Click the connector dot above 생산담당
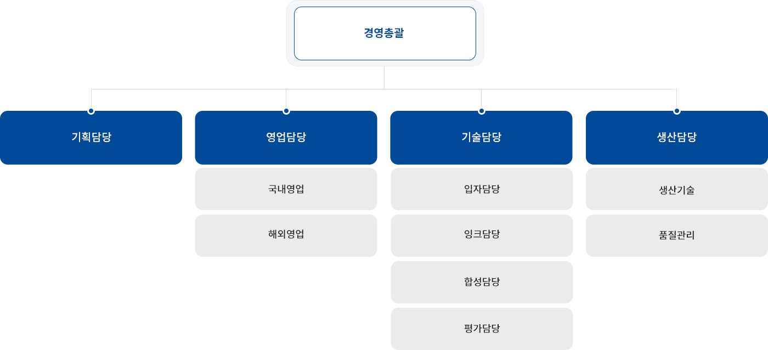The width and height of the screenshot is (768, 350). click(677, 111)
